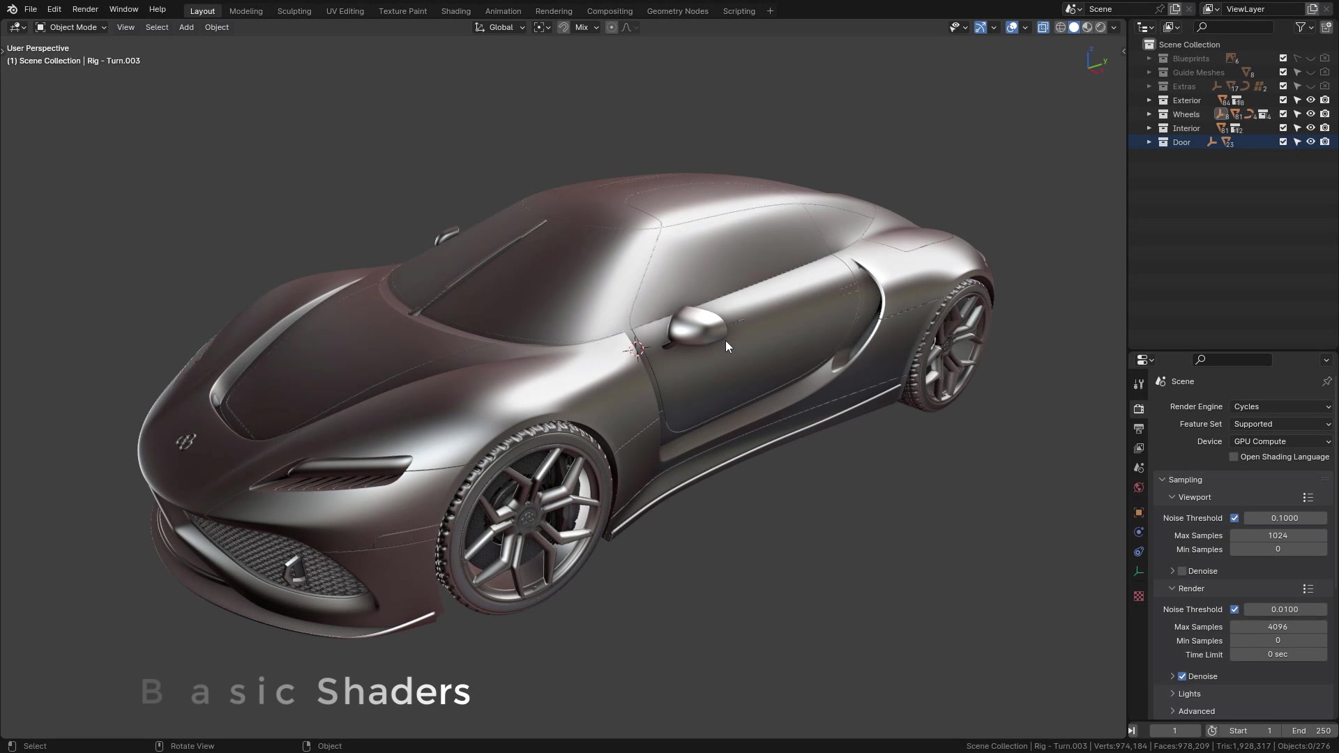The width and height of the screenshot is (1339, 753).
Task: Click the Blender logo menu icon
Action: pos(12,9)
